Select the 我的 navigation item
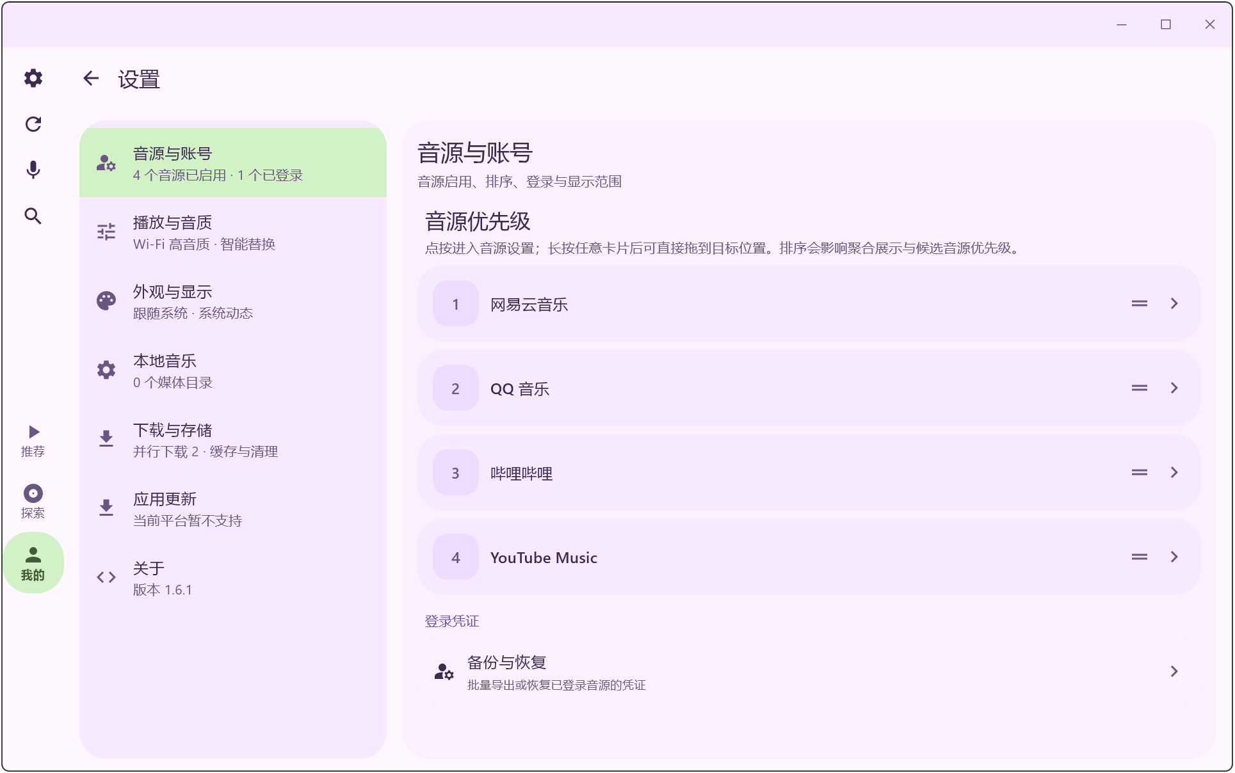This screenshot has height=773, width=1235. 33,563
